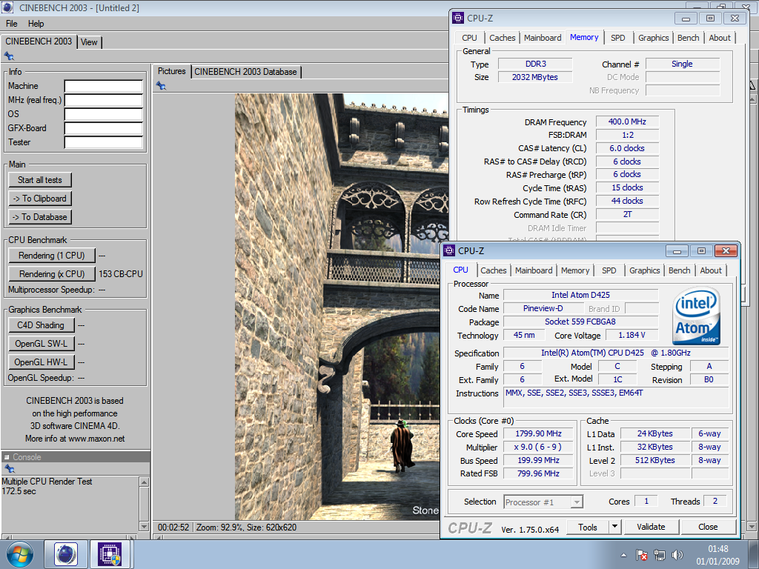The image size is (759, 569).
Task: Click the Tools button in CPU-Z
Action: pos(588,527)
